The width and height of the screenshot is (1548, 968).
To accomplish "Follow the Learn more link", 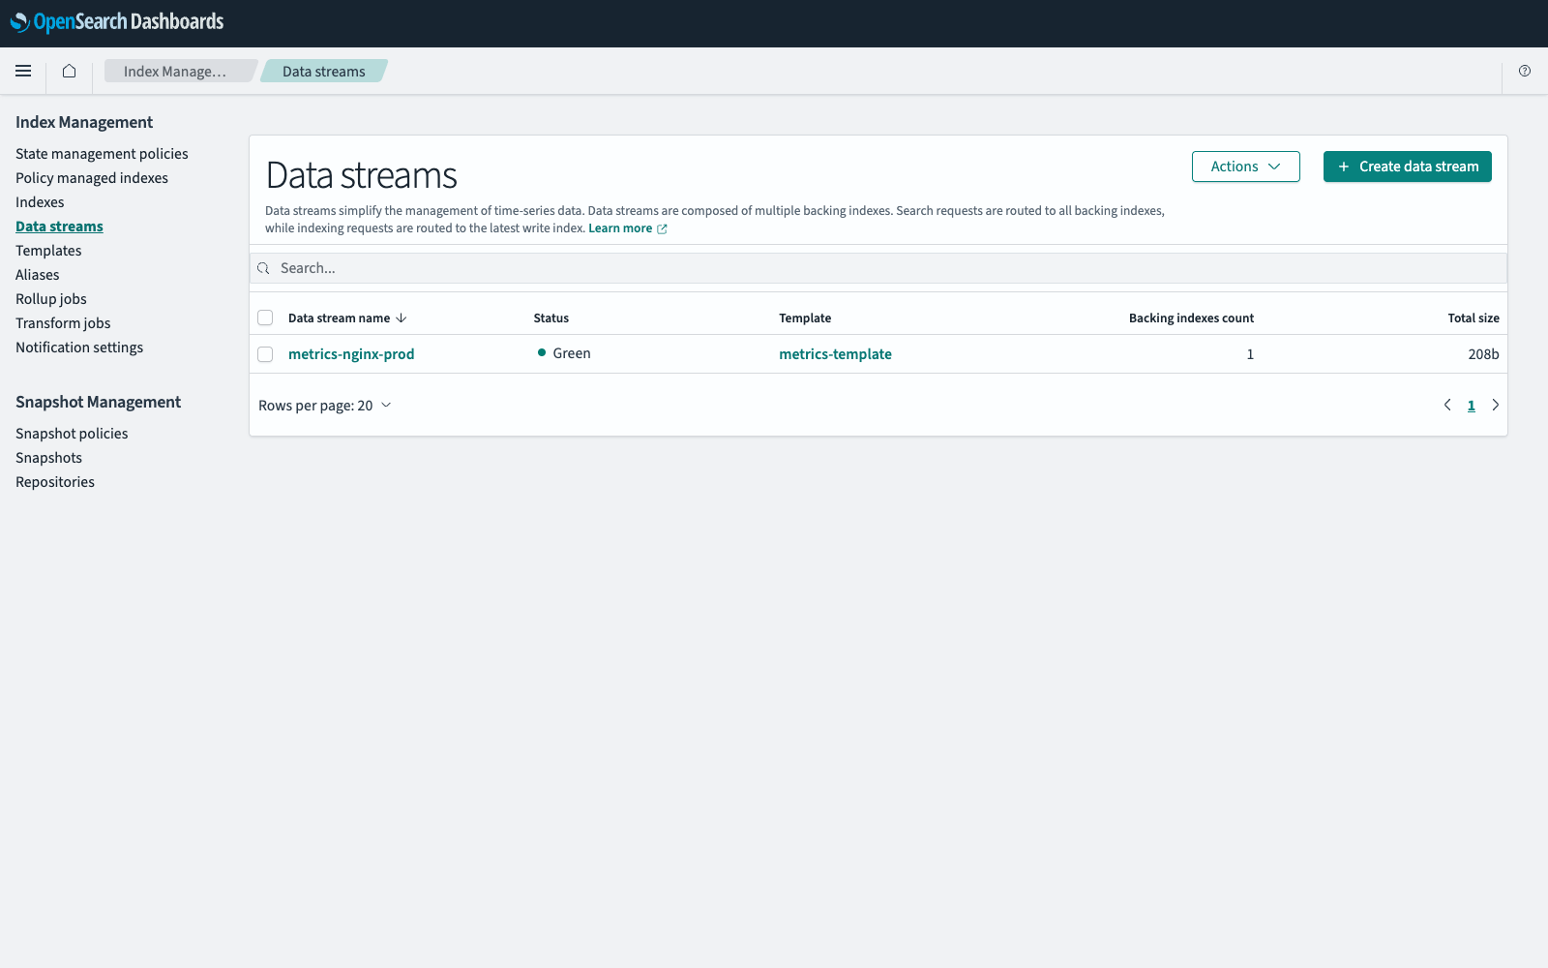I will tap(620, 228).
